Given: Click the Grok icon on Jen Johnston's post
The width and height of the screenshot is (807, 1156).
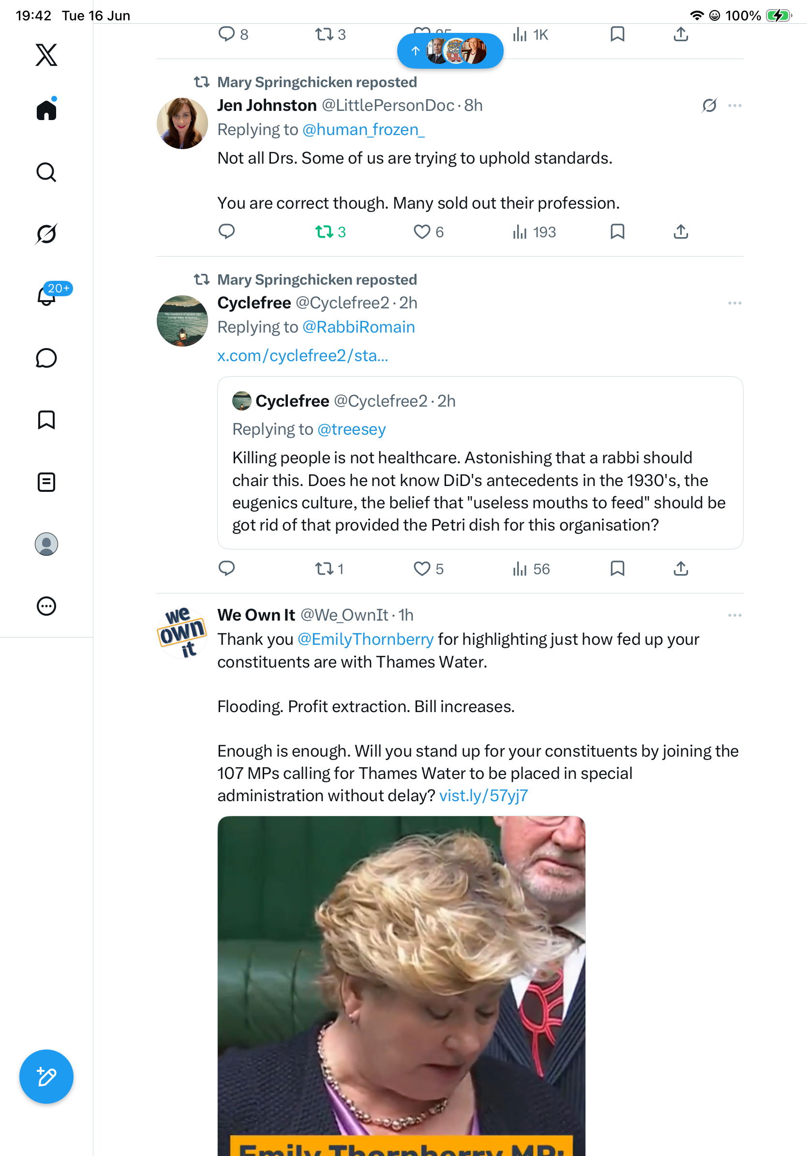Looking at the screenshot, I should point(709,105).
